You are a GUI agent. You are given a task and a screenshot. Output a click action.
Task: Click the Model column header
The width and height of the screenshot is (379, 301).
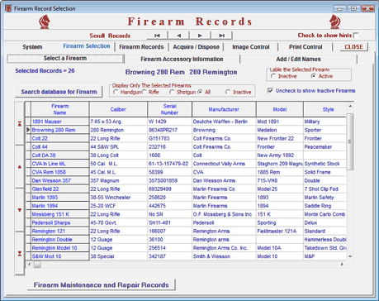pos(280,109)
